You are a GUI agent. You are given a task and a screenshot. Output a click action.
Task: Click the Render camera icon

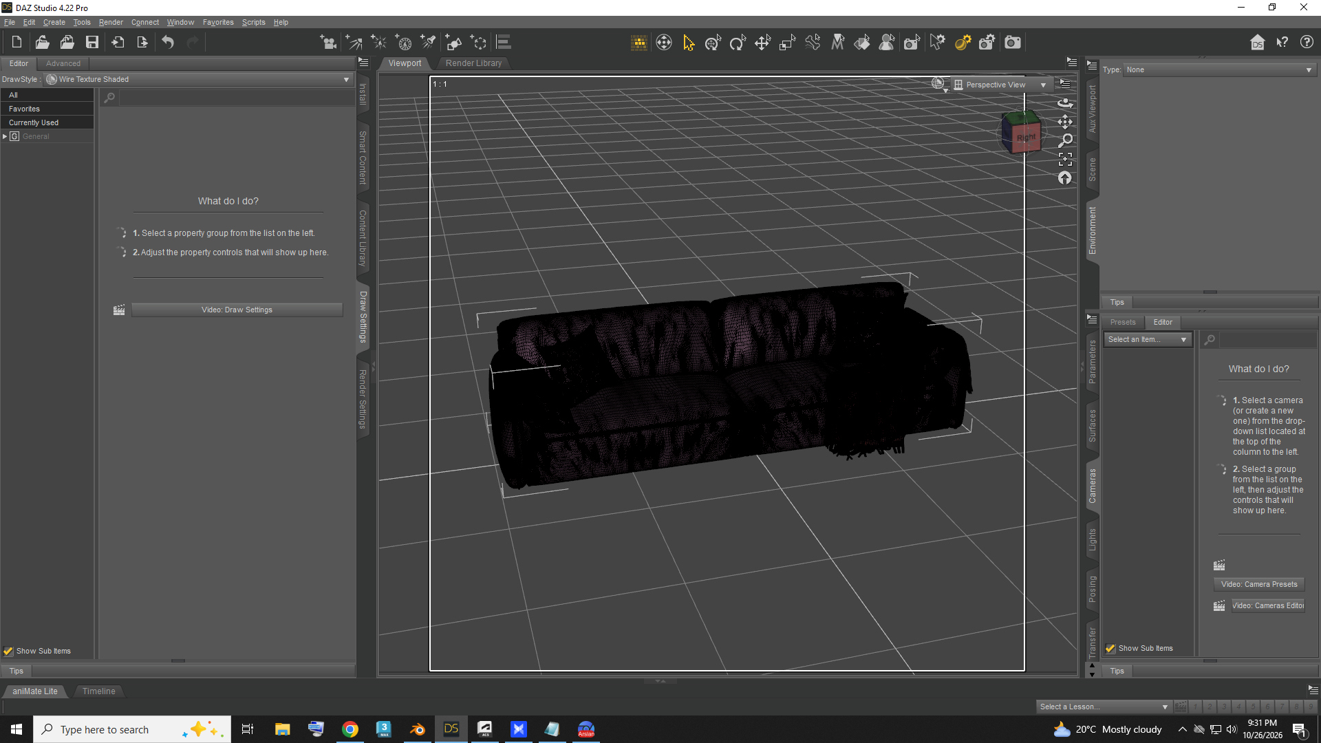pos(1013,43)
